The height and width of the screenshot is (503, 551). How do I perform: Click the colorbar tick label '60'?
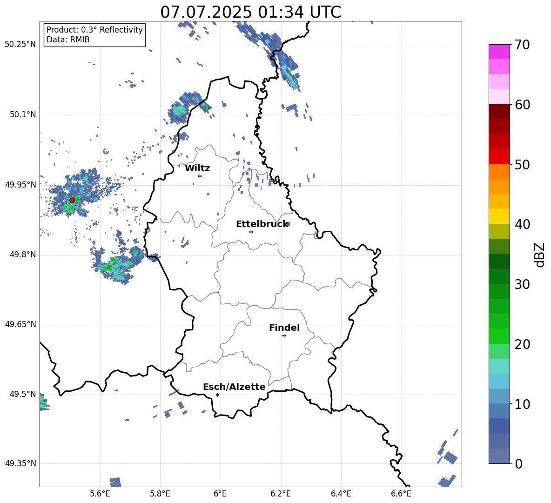(522, 105)
